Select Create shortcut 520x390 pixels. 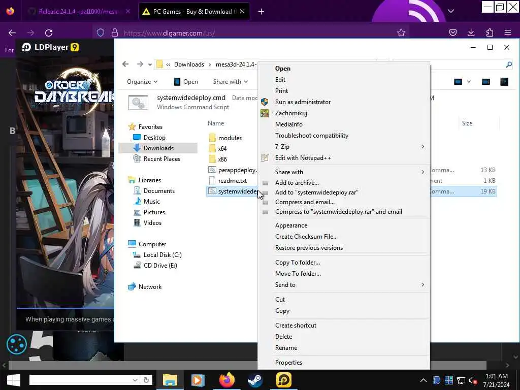click(x=296, y=326)
